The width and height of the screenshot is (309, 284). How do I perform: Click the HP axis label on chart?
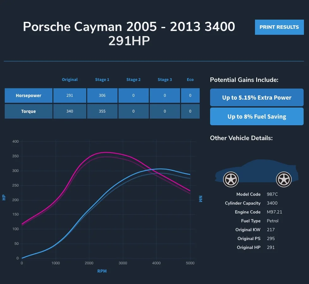[4, 197]
